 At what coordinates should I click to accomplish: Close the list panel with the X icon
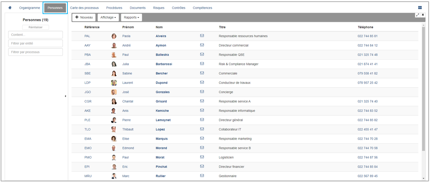423,15
